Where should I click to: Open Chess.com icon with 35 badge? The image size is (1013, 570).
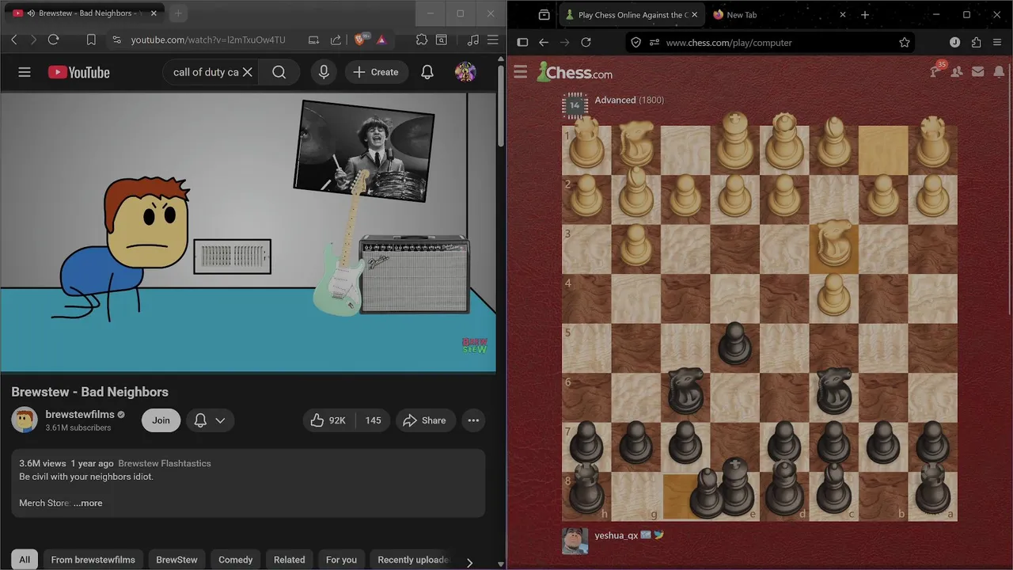tap(936, 71)
